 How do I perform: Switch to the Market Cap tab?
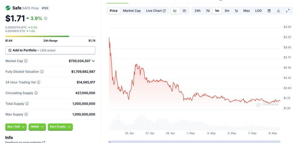(x=132, y=11)
